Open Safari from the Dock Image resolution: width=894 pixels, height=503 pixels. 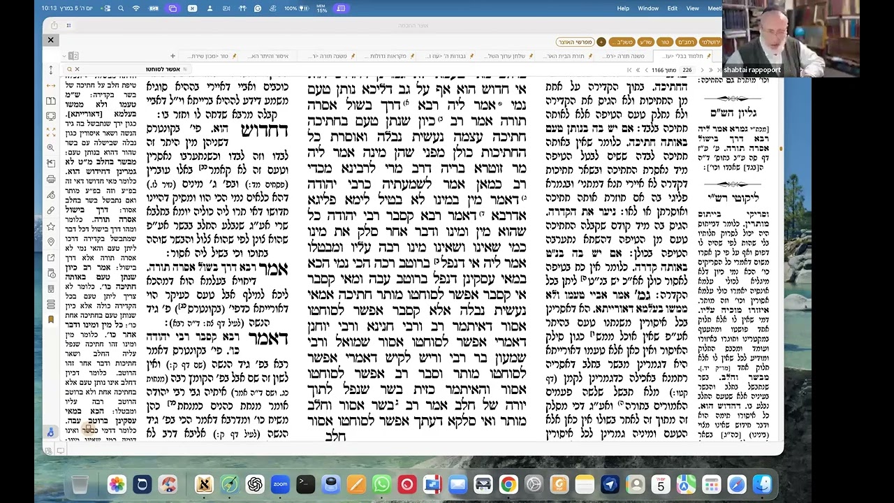tap(737, 484)
